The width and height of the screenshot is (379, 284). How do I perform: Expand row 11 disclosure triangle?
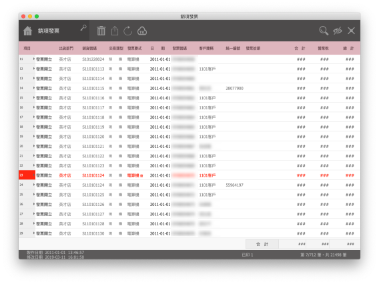pyautogui.click(x=34, y=59)
